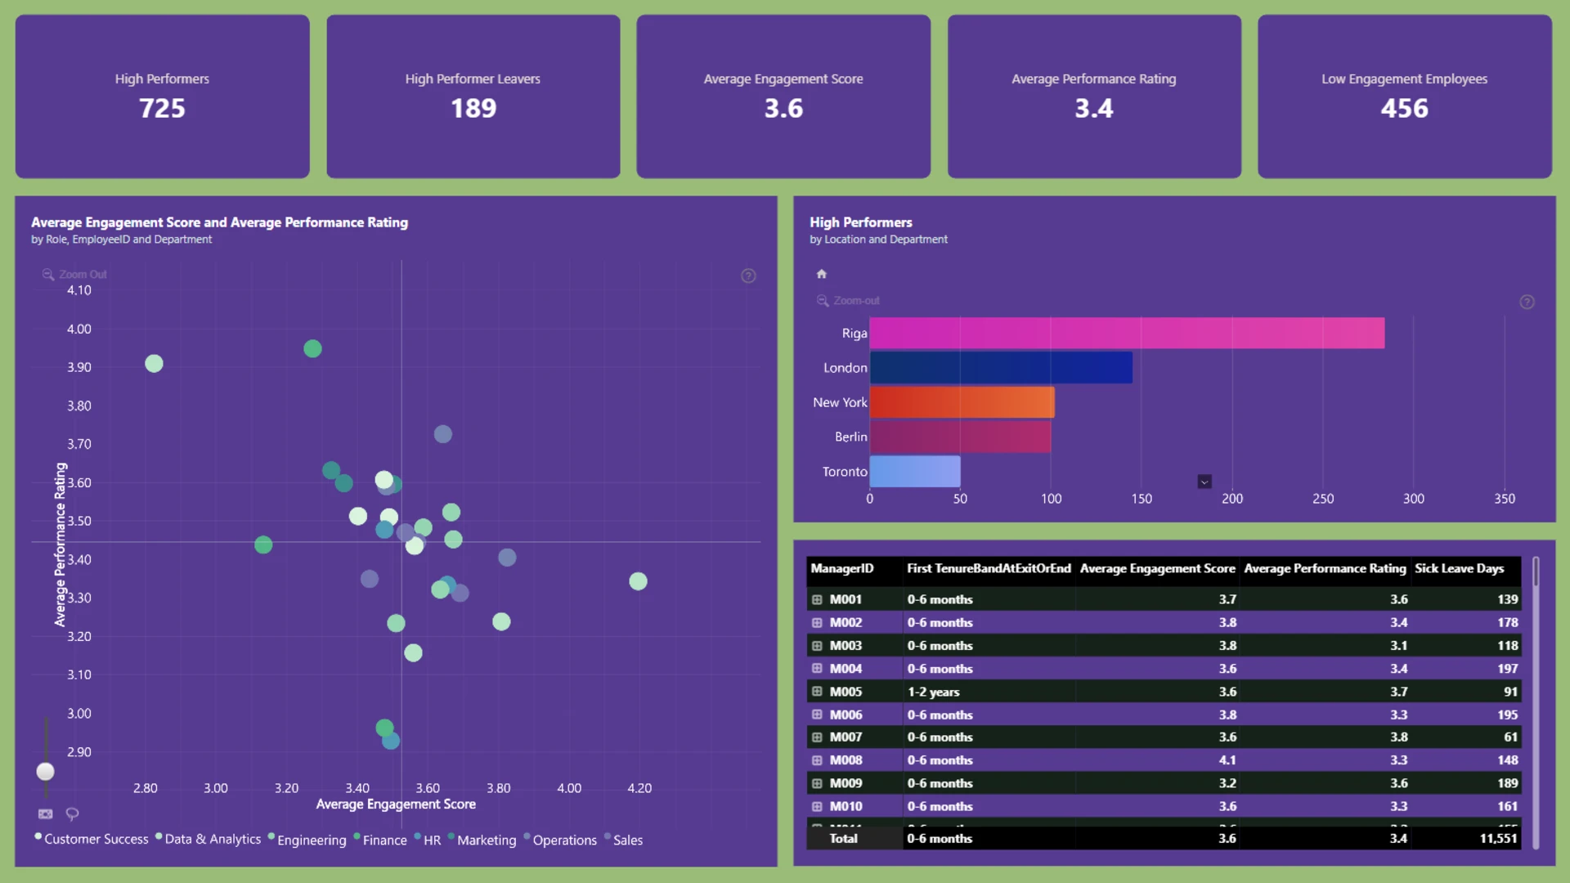Toggle the Marketing legend entry
1570x883 pixels.
[482, 840]
